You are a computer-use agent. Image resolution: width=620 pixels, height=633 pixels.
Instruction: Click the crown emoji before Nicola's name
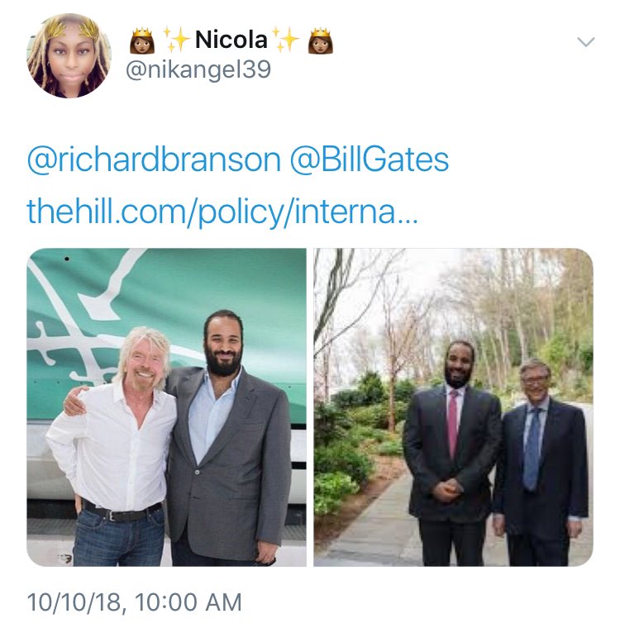pos(142,40)
